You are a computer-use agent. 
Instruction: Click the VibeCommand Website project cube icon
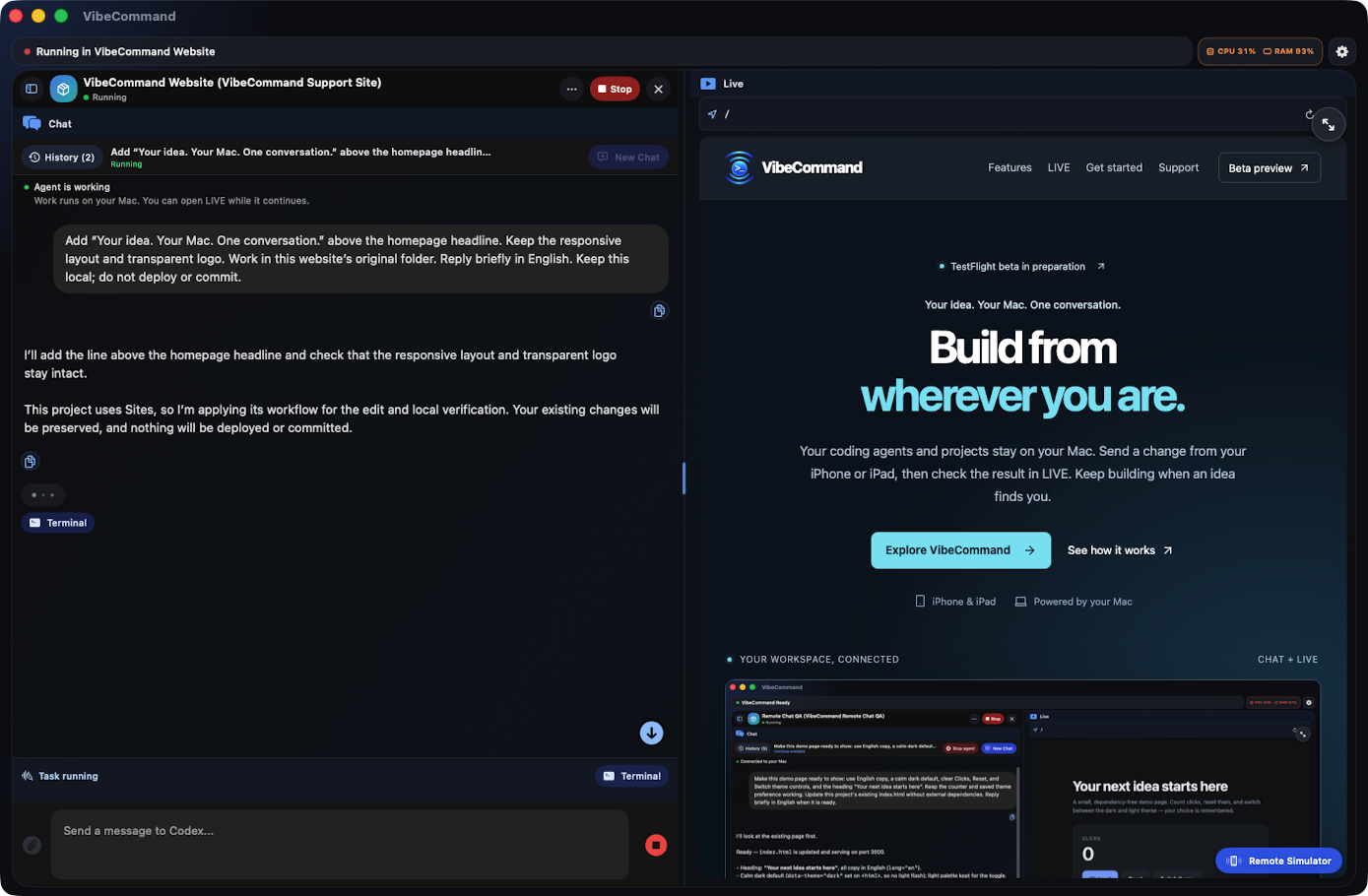63,89
